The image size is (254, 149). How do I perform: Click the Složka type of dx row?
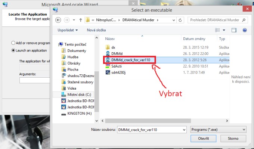(224, 47)
